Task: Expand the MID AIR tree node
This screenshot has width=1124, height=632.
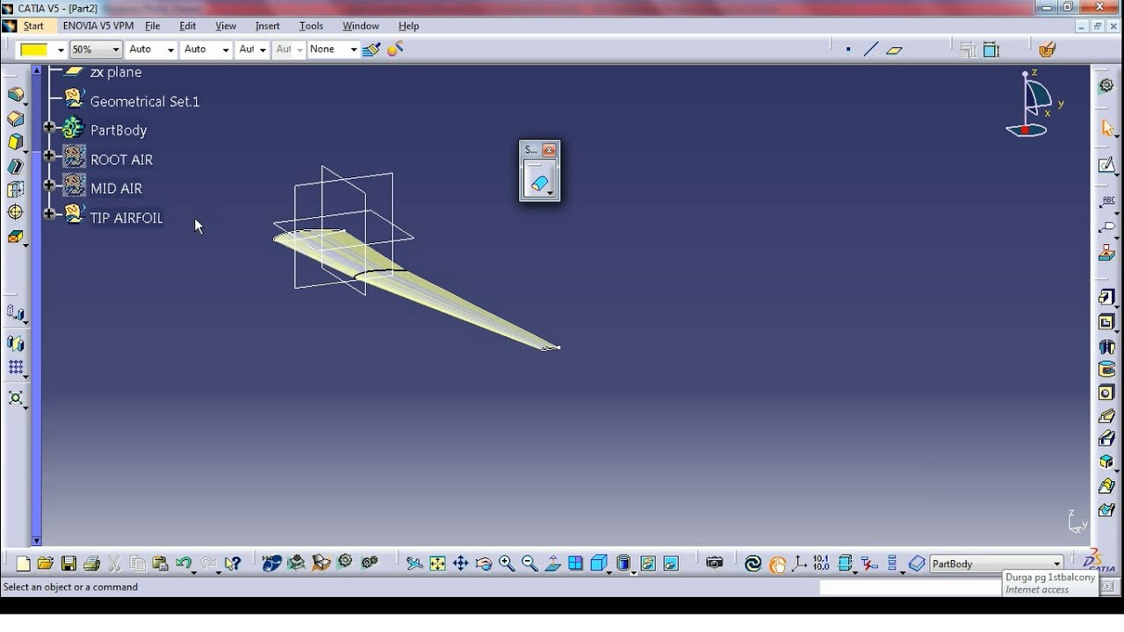Action: click(x=49, y=186)
